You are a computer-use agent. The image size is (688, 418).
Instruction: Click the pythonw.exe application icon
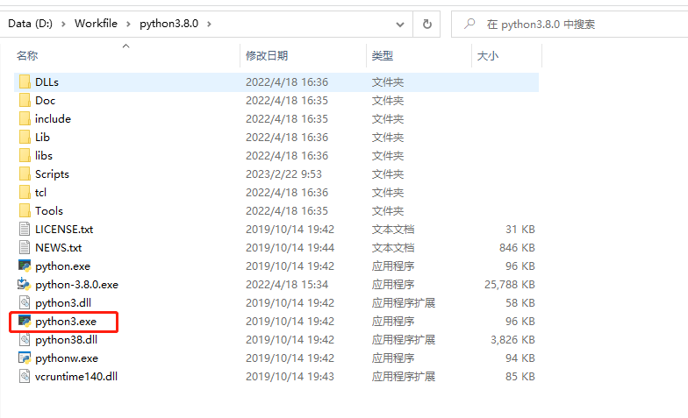pyautogui.click(x=25, y=358)
